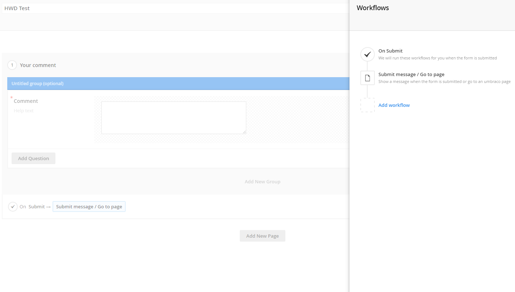The width and height of the screenshot is (515, 292).
Task: Click the arrow after the Submit label
Action: coord(48,207)
